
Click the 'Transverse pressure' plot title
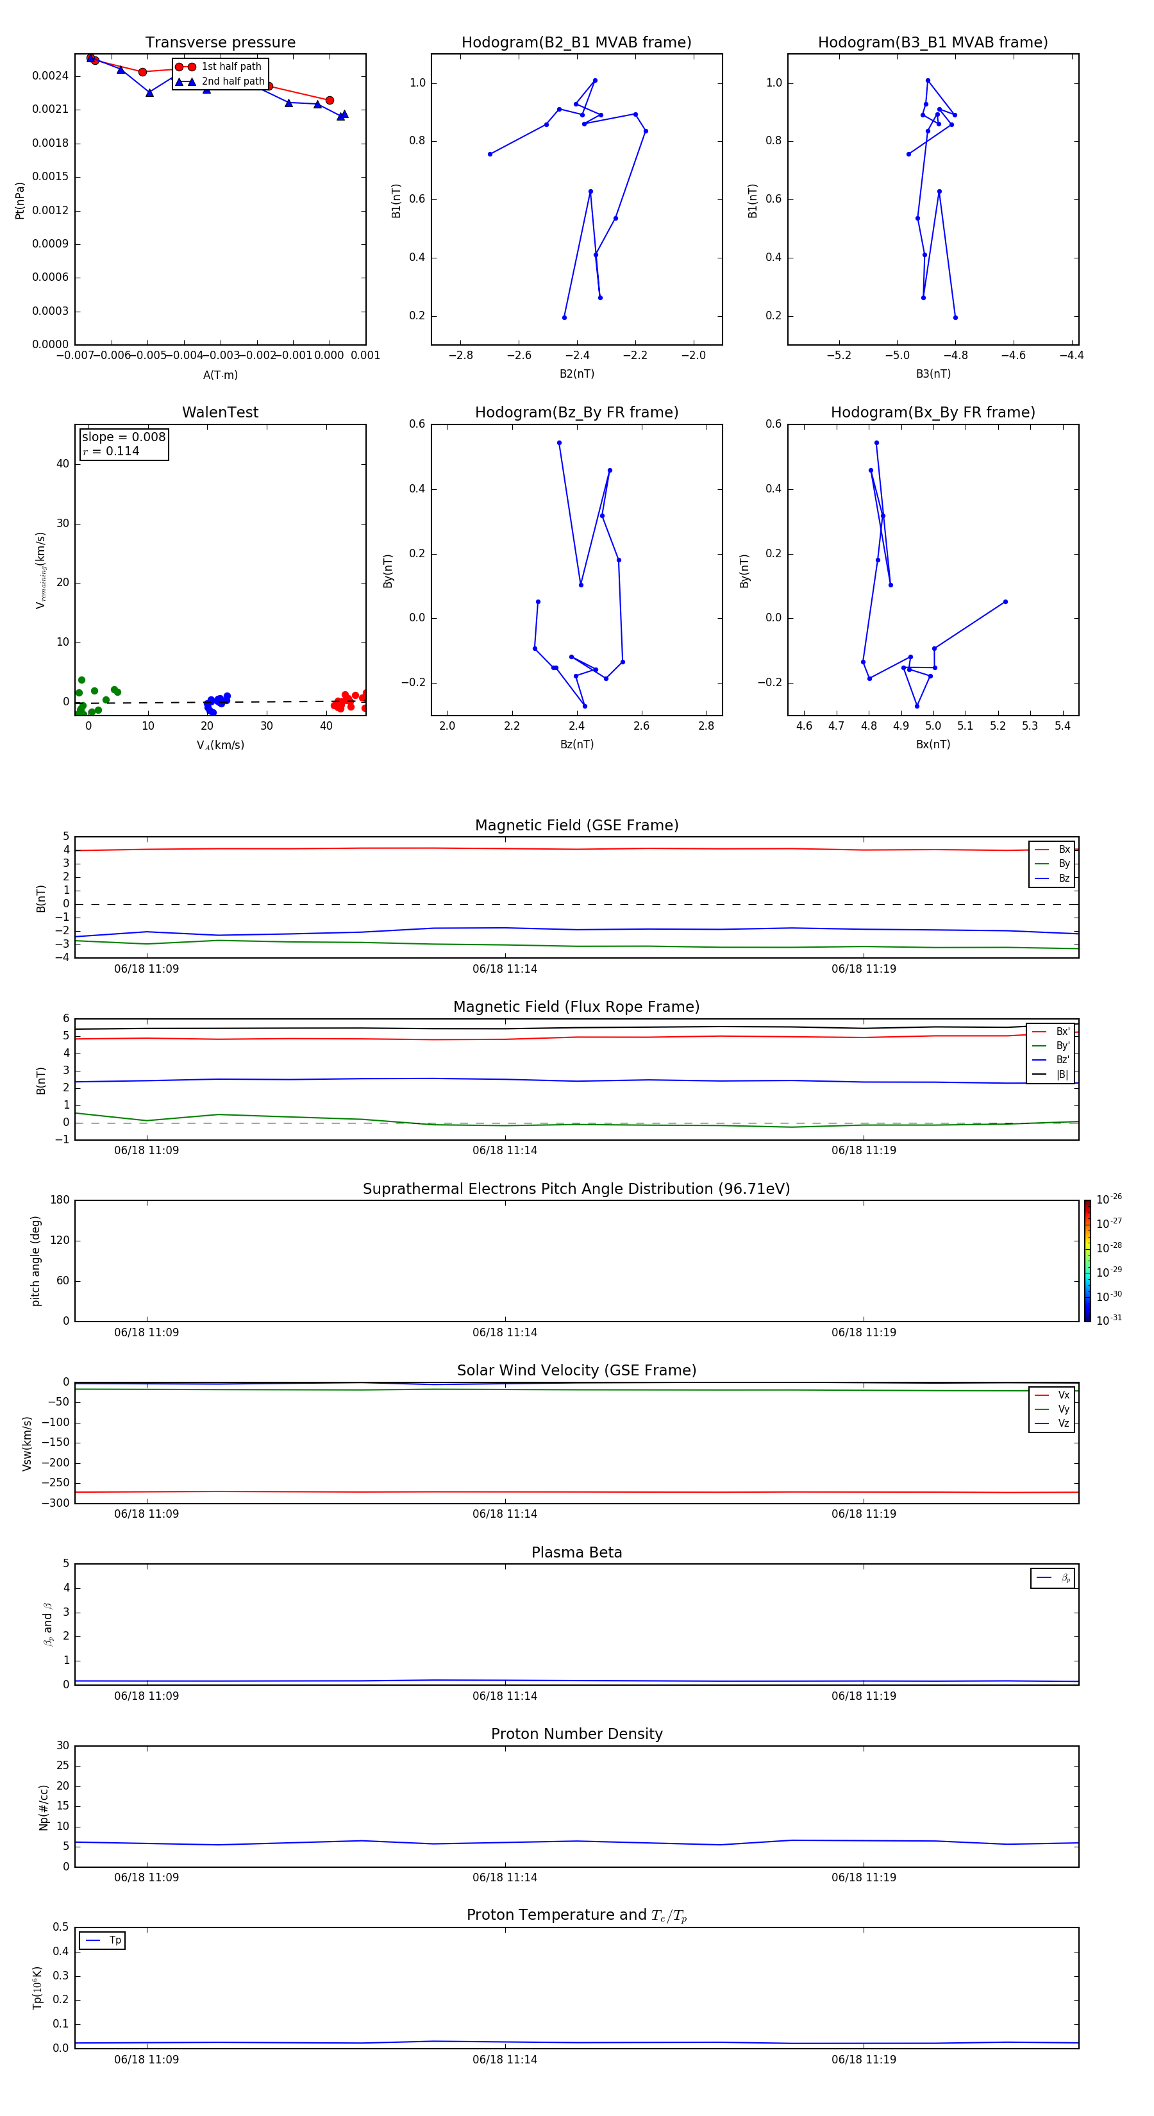point(220,43)
